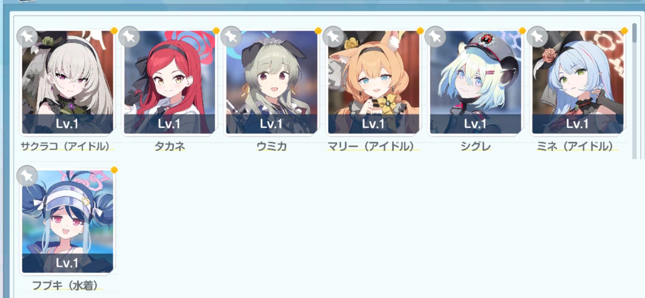The height and width of the screenshot is (298, 645).
Task: Click the フブキ(水着) name label
Action: [65, 286]
